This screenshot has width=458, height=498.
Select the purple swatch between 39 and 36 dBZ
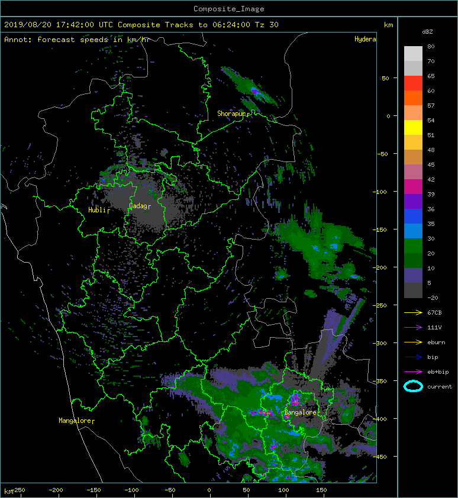click(x=413, y=201)
